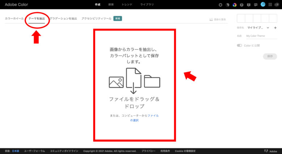The width and height of the screenshot is (282, 154).
Task: Open the apps grid launcher icon
Action: point(270,5)
